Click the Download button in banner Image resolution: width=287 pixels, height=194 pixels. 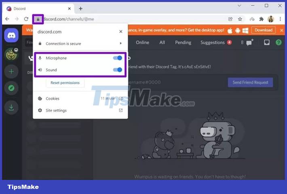pos(264,30)
